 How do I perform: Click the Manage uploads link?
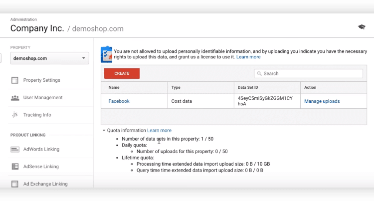(x=322, y=101)
